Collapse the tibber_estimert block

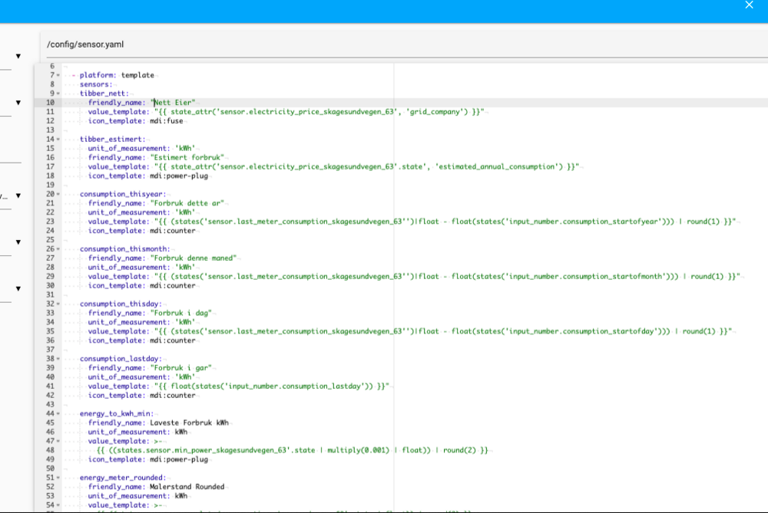pyautogui.click(x=58, y=140)
